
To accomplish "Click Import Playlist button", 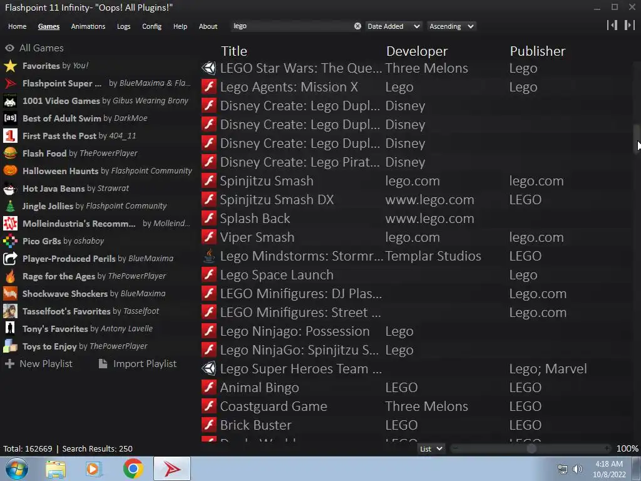I will point(138,364).
